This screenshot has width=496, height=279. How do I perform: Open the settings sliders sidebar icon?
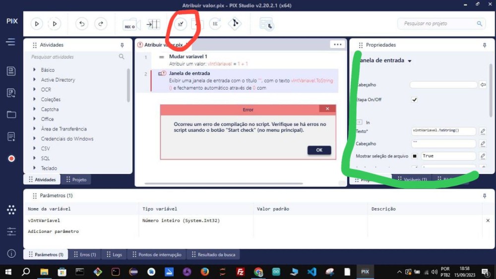pos(11,231)
